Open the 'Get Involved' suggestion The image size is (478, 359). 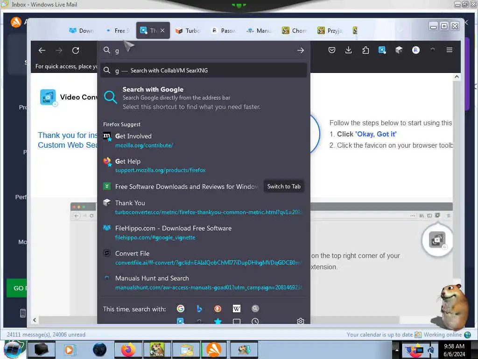point(204,140)
